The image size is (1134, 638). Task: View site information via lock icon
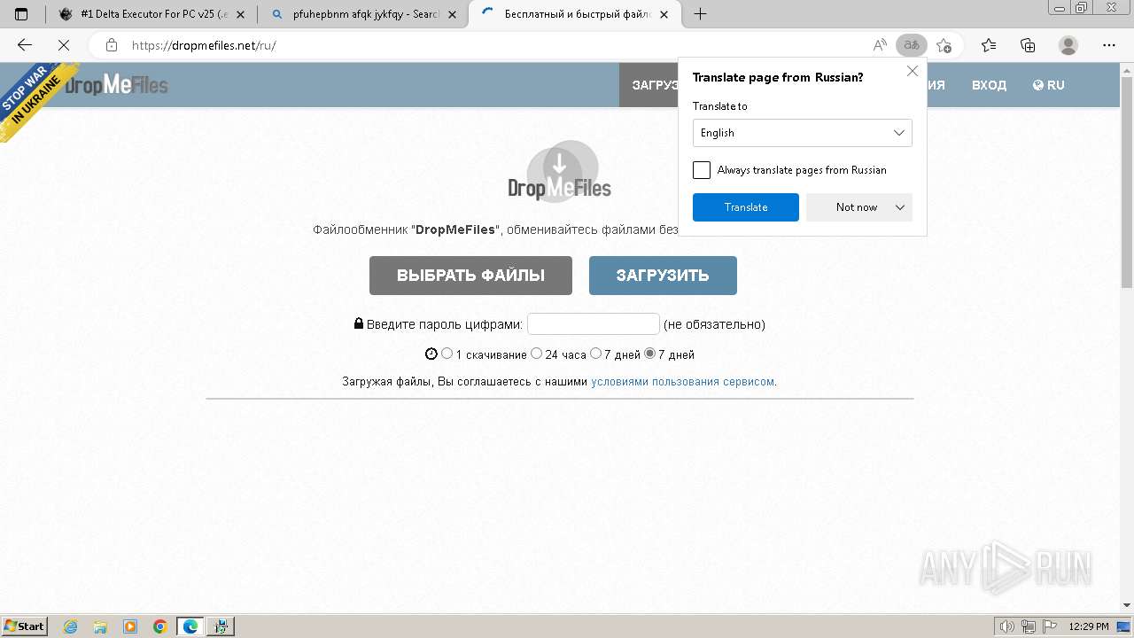(x=112, y=45)
